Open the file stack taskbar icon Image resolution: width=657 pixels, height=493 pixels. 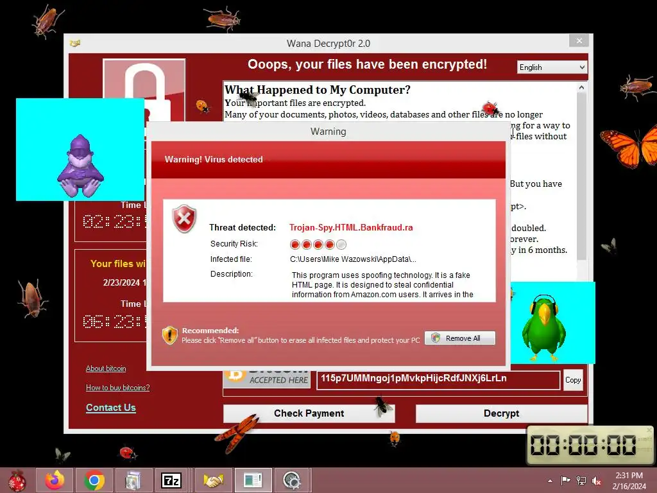point(133,480)
